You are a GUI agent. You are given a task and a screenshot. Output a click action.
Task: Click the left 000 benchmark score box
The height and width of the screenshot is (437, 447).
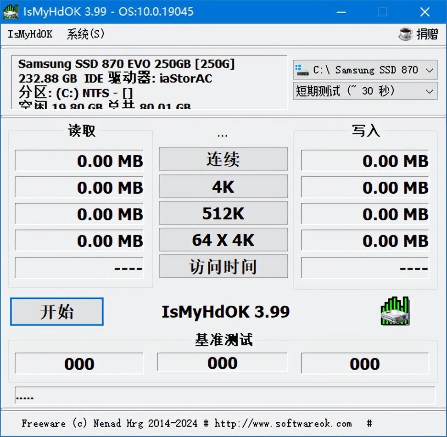point(79,364)
